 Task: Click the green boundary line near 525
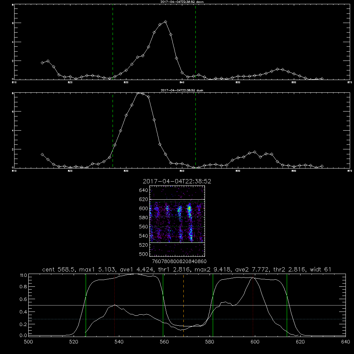click(x=86, y=305)
